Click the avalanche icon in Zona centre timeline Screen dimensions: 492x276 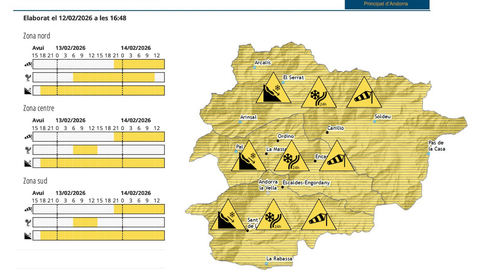click(x=28, y=163)
